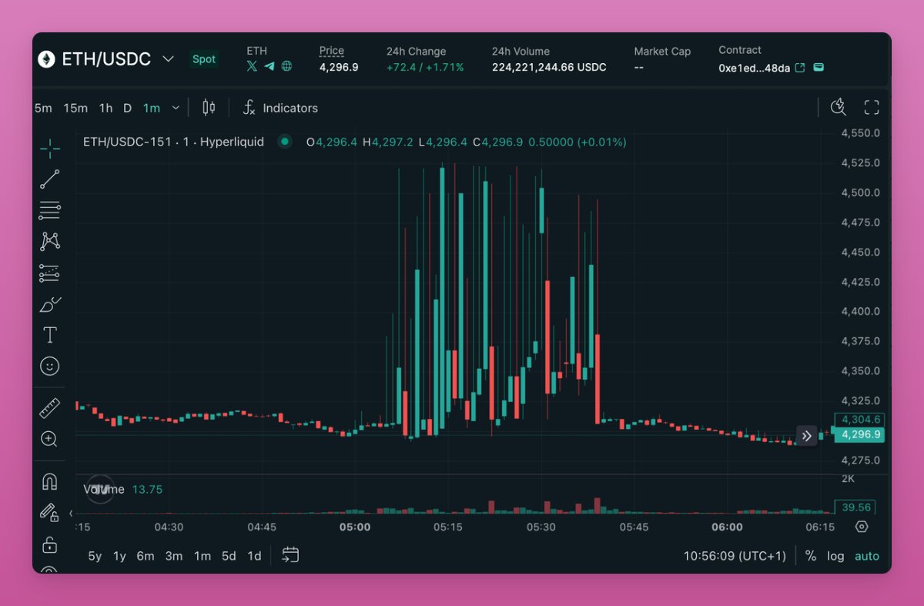
Task: Click the 24h Change value +72.4
Action: pos(425,68)
